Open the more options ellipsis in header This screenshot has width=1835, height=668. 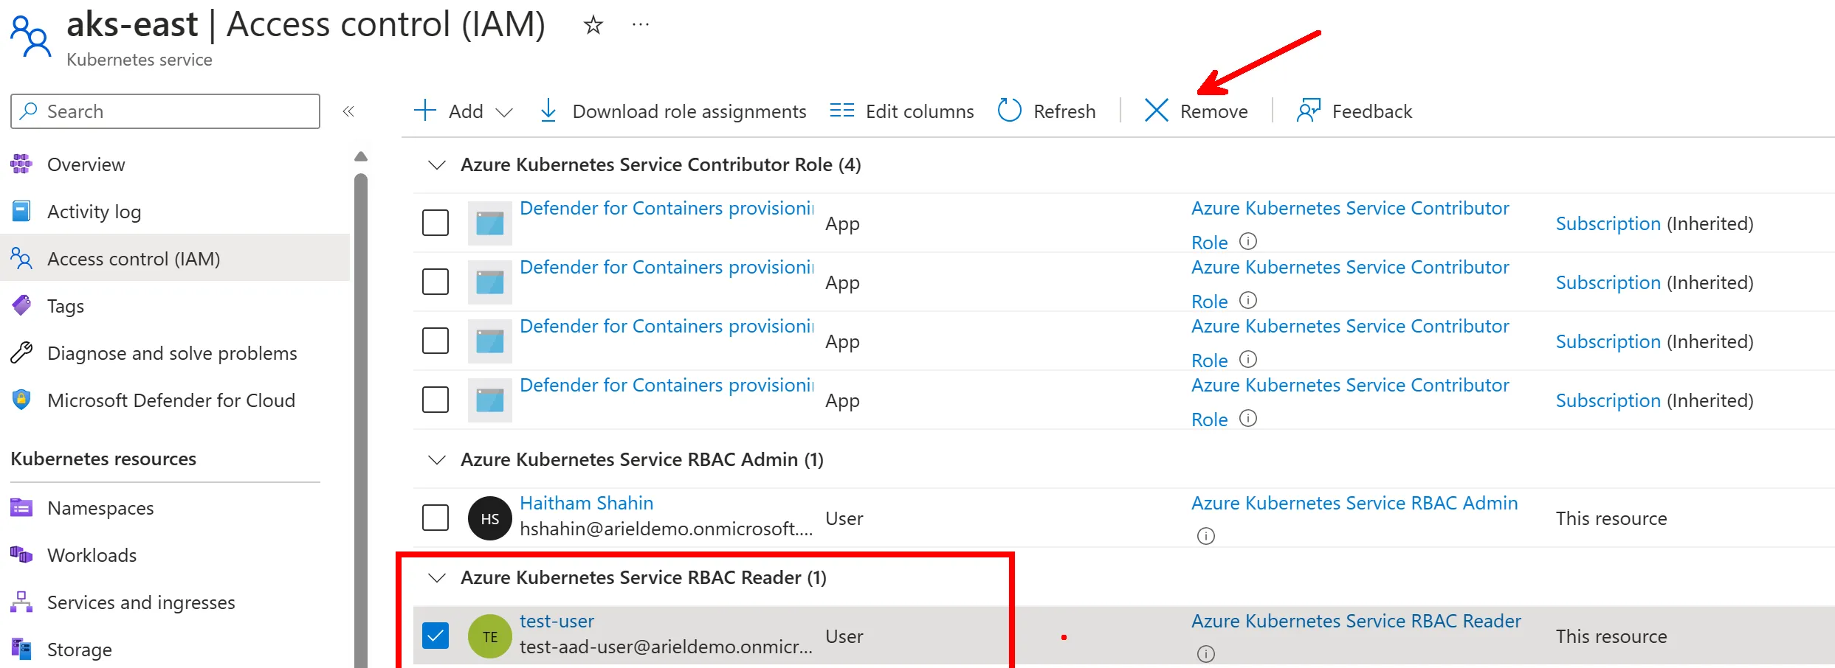(640, 25)
